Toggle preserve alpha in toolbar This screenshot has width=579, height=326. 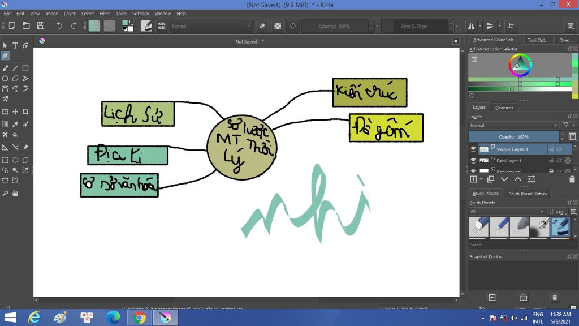(x=278, y=26)
